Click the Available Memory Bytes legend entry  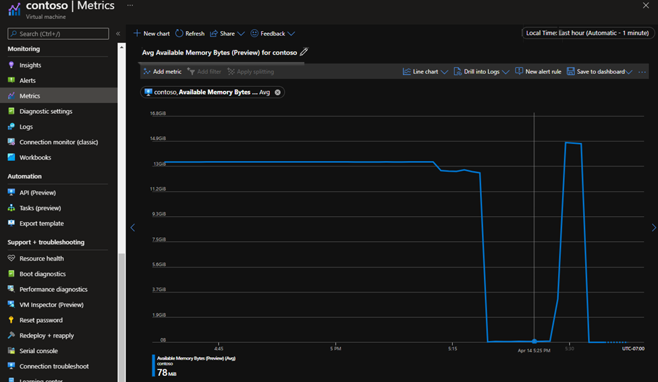[196, 358]
